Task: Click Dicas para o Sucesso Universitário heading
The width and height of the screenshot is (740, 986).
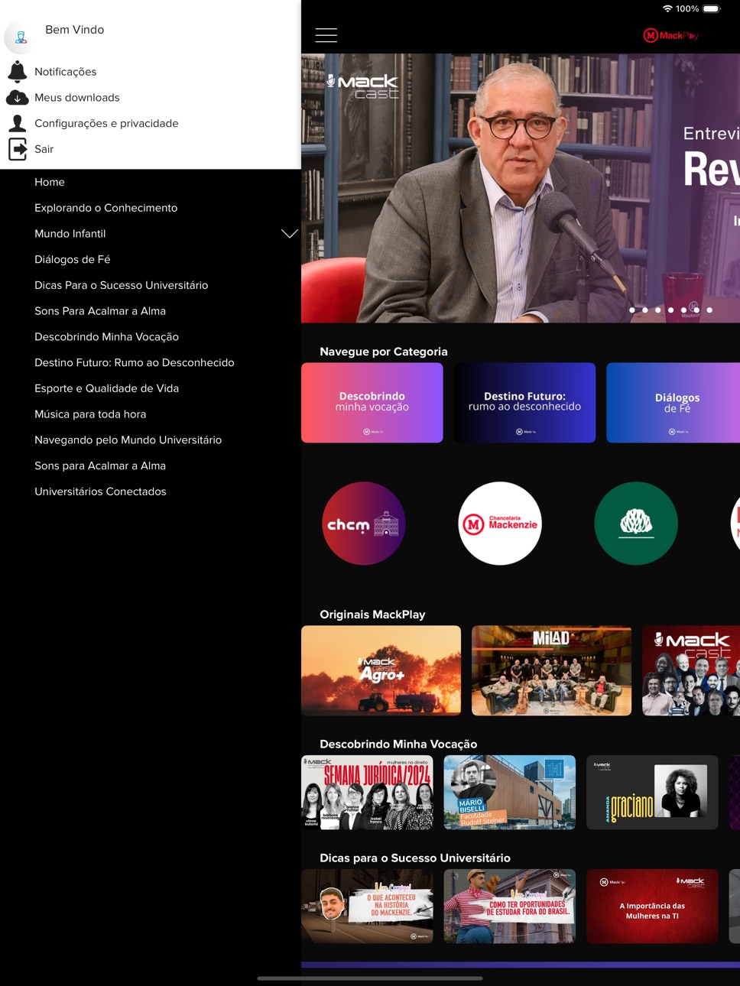Action: 415,858
